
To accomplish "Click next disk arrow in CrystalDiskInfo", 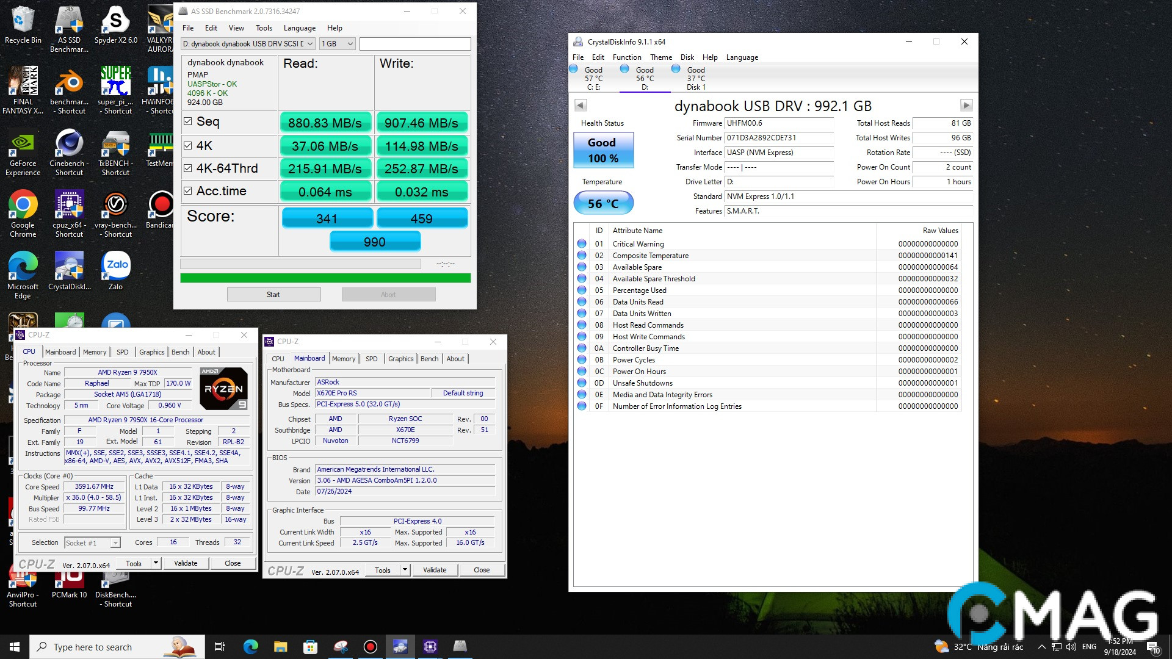I will click(966, 106).
